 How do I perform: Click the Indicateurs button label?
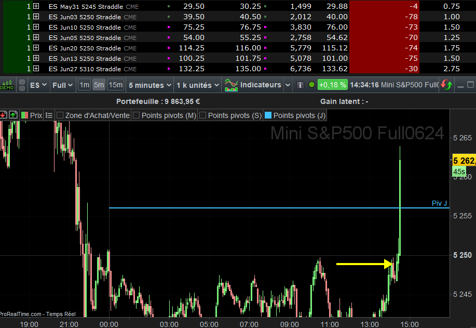pyautogui.click(x=261, y=85)
